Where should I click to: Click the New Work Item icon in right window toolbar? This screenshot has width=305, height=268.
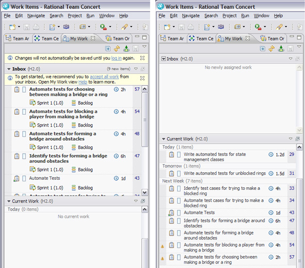[x=207, y=27]
